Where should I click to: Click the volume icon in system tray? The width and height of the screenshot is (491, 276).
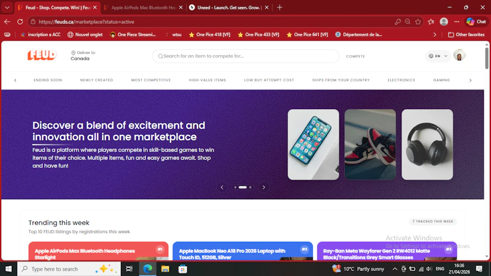coord(429,269)
